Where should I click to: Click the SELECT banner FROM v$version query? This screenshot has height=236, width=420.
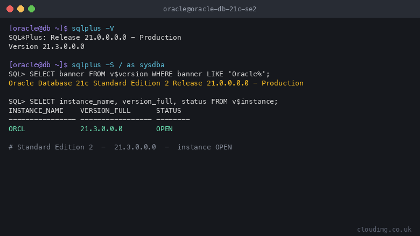coord(139,74)
